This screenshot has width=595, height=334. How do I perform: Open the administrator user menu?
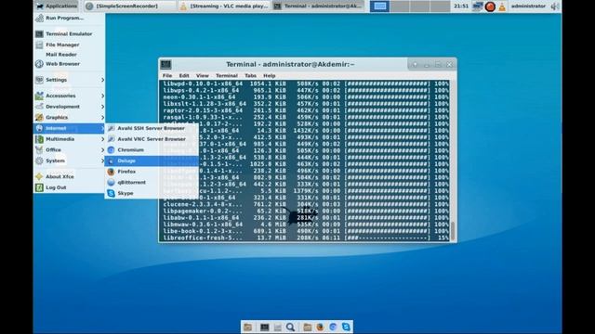528,6
